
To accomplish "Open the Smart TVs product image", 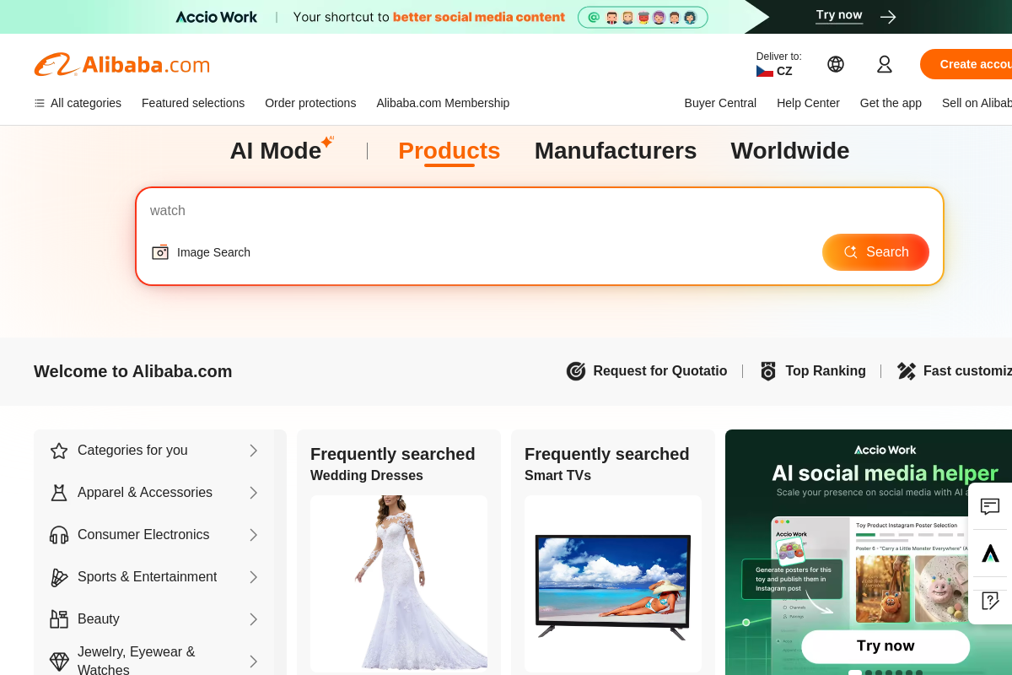I will [x=613, y=584].
